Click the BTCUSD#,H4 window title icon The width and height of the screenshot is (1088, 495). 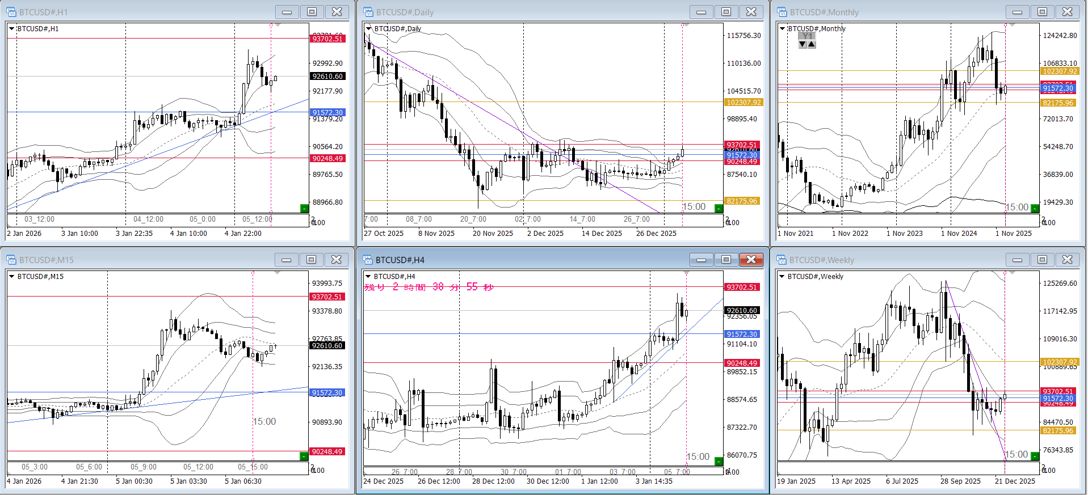pyautogui.click(x=368, y=260)
